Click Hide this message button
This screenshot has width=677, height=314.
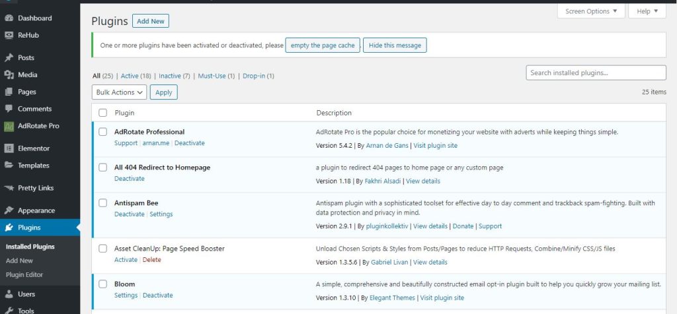395,46
